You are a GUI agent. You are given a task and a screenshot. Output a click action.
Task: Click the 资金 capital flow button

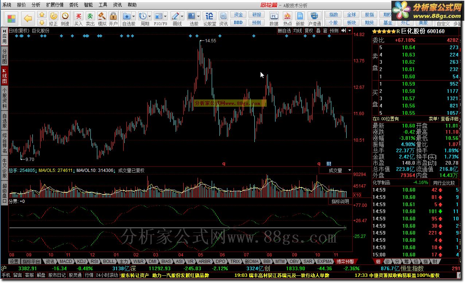238,15
